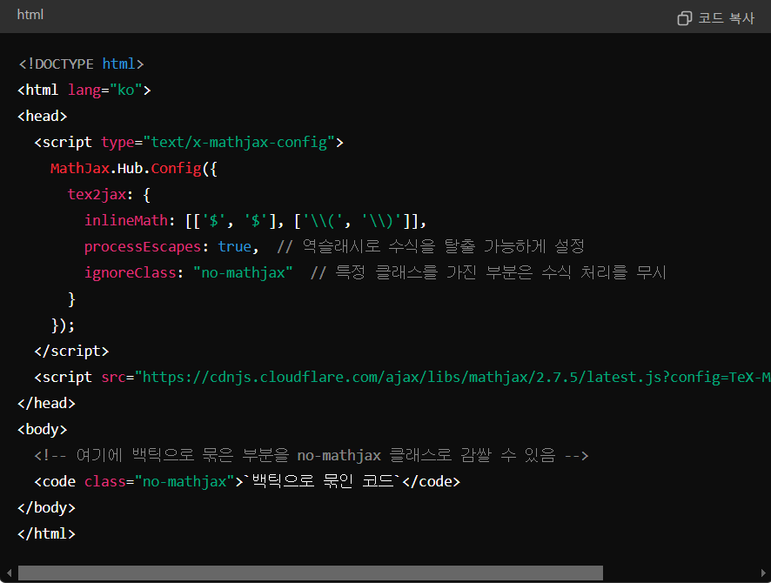The height and width of the screenshot is (583, 771).
Task: Click the opening '<body>' tag
Action: click(43, 429)
